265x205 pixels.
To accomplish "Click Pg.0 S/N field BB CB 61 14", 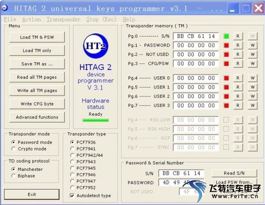I will [x=196, y=36].
